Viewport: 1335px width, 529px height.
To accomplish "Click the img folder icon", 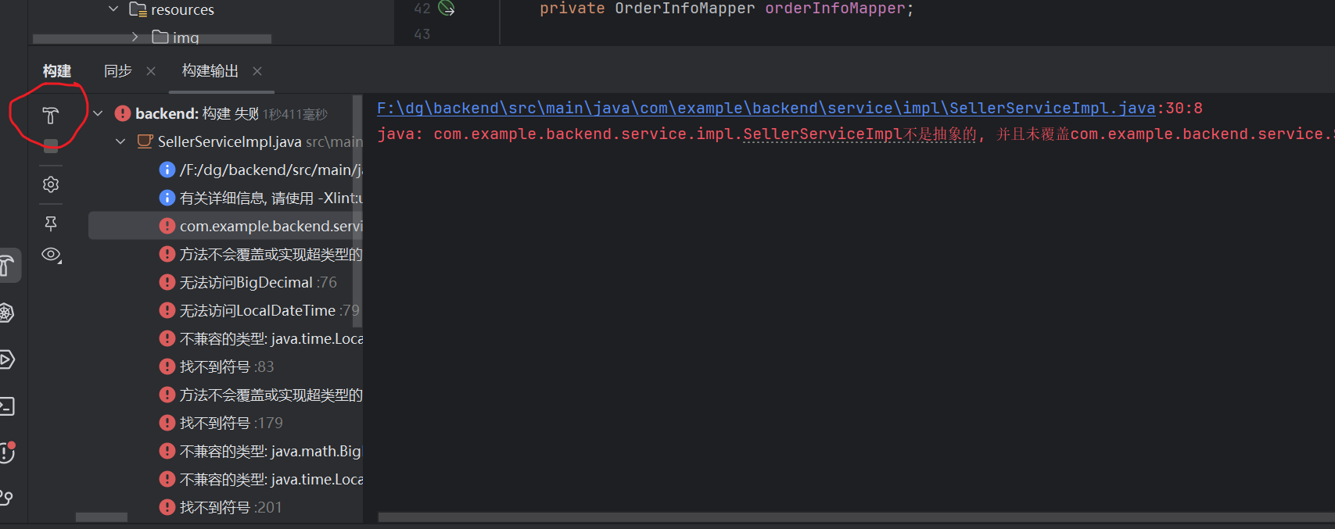I will click(x=160, y=37).
